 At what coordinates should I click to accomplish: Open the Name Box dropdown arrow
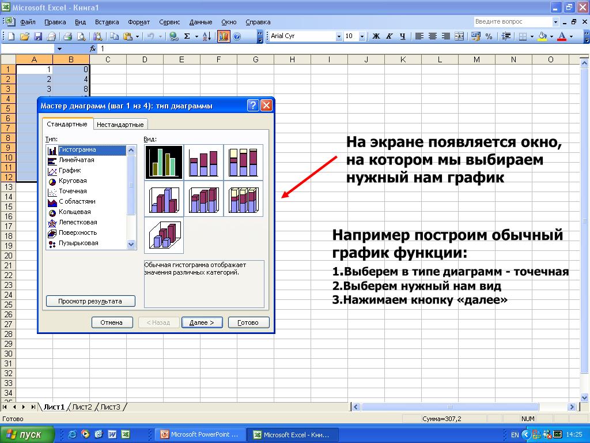59,49
